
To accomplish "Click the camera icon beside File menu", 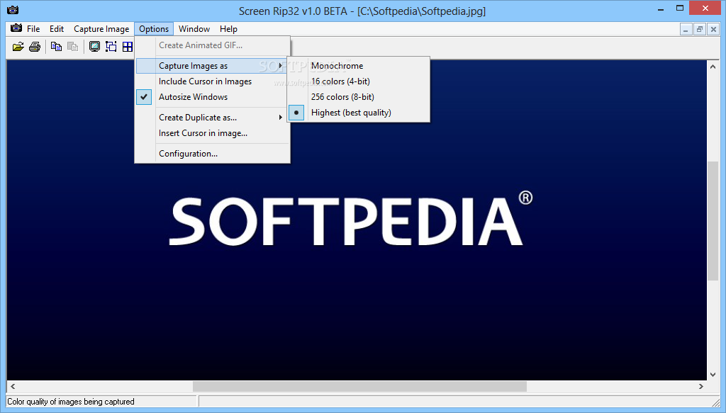I will pos(16,28).
